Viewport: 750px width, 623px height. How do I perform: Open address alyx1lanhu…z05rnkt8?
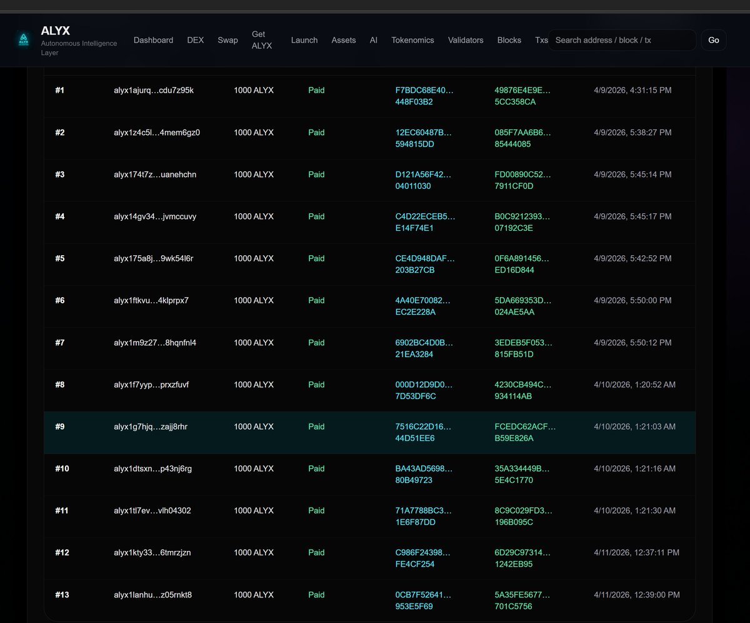pos(153,595)
